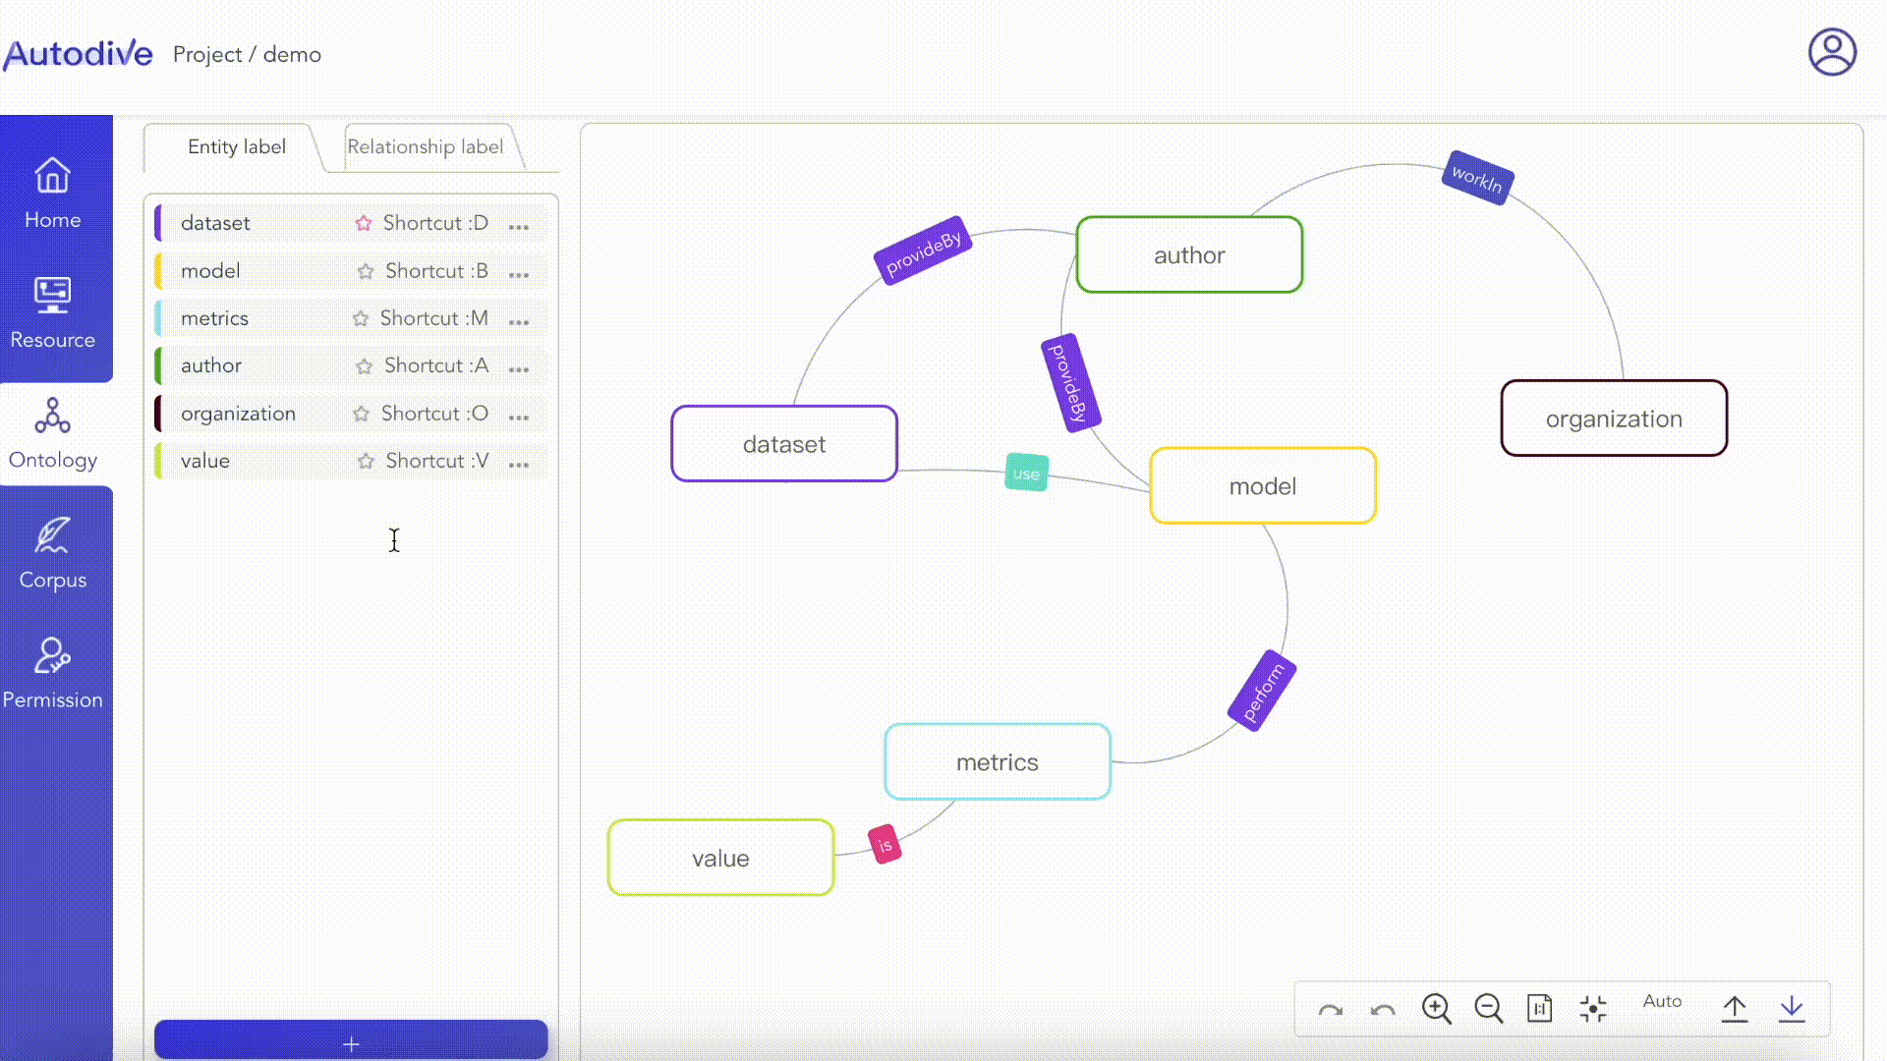Viewport: 1887px width, 1061px height.
Task: Open the Corpus sidebar page
Action: pyautogui.click(x=53, y=552)
